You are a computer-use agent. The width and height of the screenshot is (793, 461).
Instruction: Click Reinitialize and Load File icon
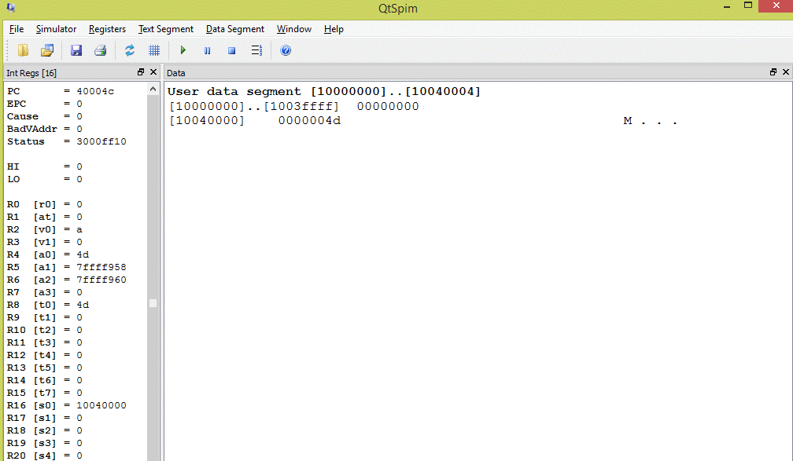click(47, 50)
